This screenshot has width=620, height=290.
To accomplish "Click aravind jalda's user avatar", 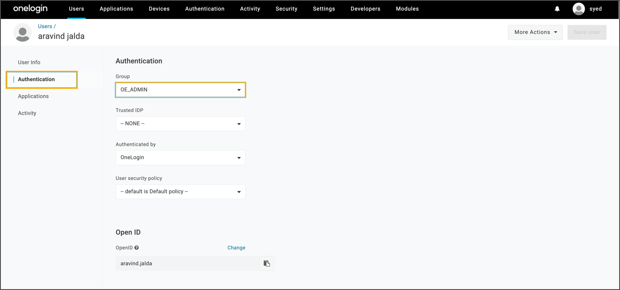I will [x=23, y=33].
